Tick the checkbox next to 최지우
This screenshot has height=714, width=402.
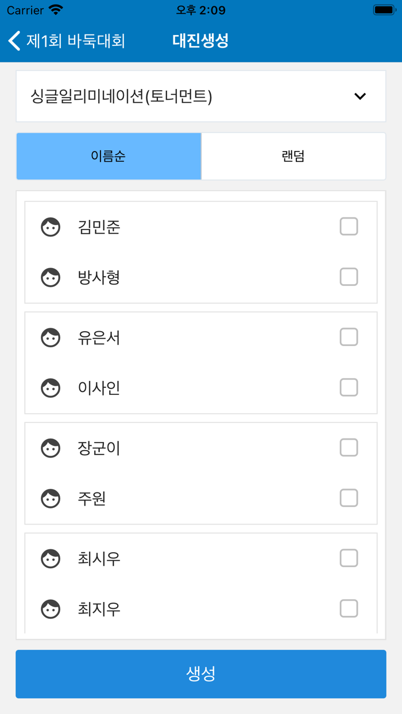click(349, 608)
